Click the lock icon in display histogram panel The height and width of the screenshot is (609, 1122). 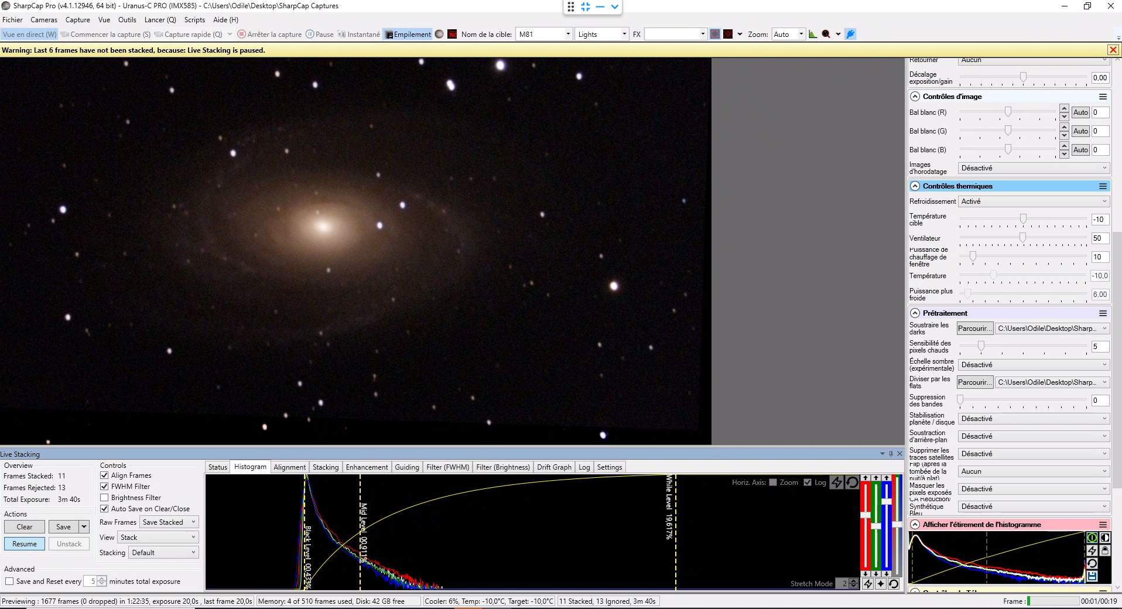[1105, 550]
